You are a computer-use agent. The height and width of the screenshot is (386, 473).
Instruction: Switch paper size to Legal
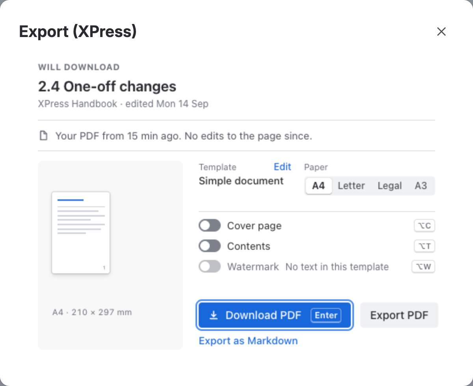pos(389,186)
